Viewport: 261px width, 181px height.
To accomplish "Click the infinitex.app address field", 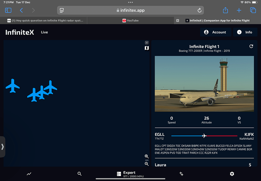I will (x=130, y=10).
